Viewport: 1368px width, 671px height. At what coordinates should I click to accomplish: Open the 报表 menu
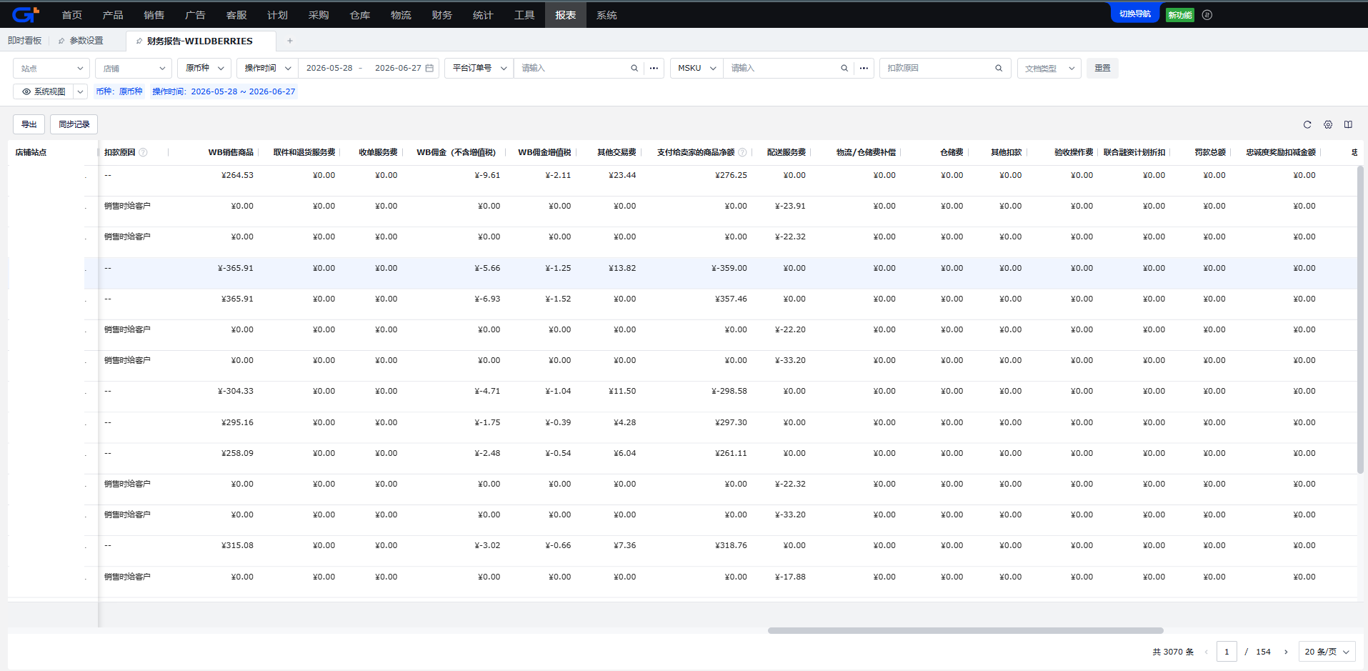[566, 14]
